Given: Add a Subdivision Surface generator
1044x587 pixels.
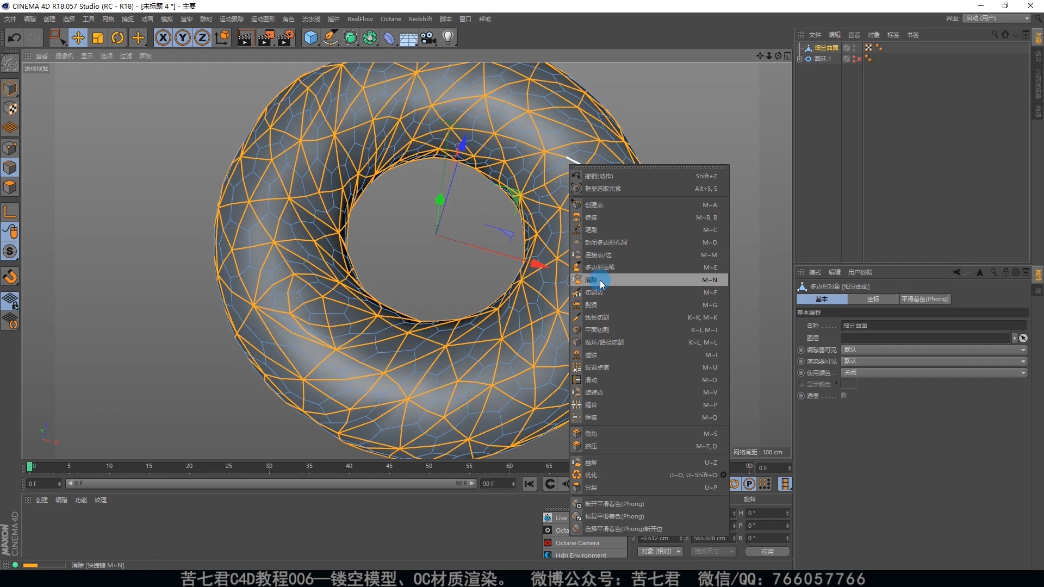Looking at the screenshot, I should (351, 38).
